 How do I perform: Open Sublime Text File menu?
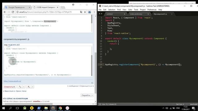click(100, 10)
